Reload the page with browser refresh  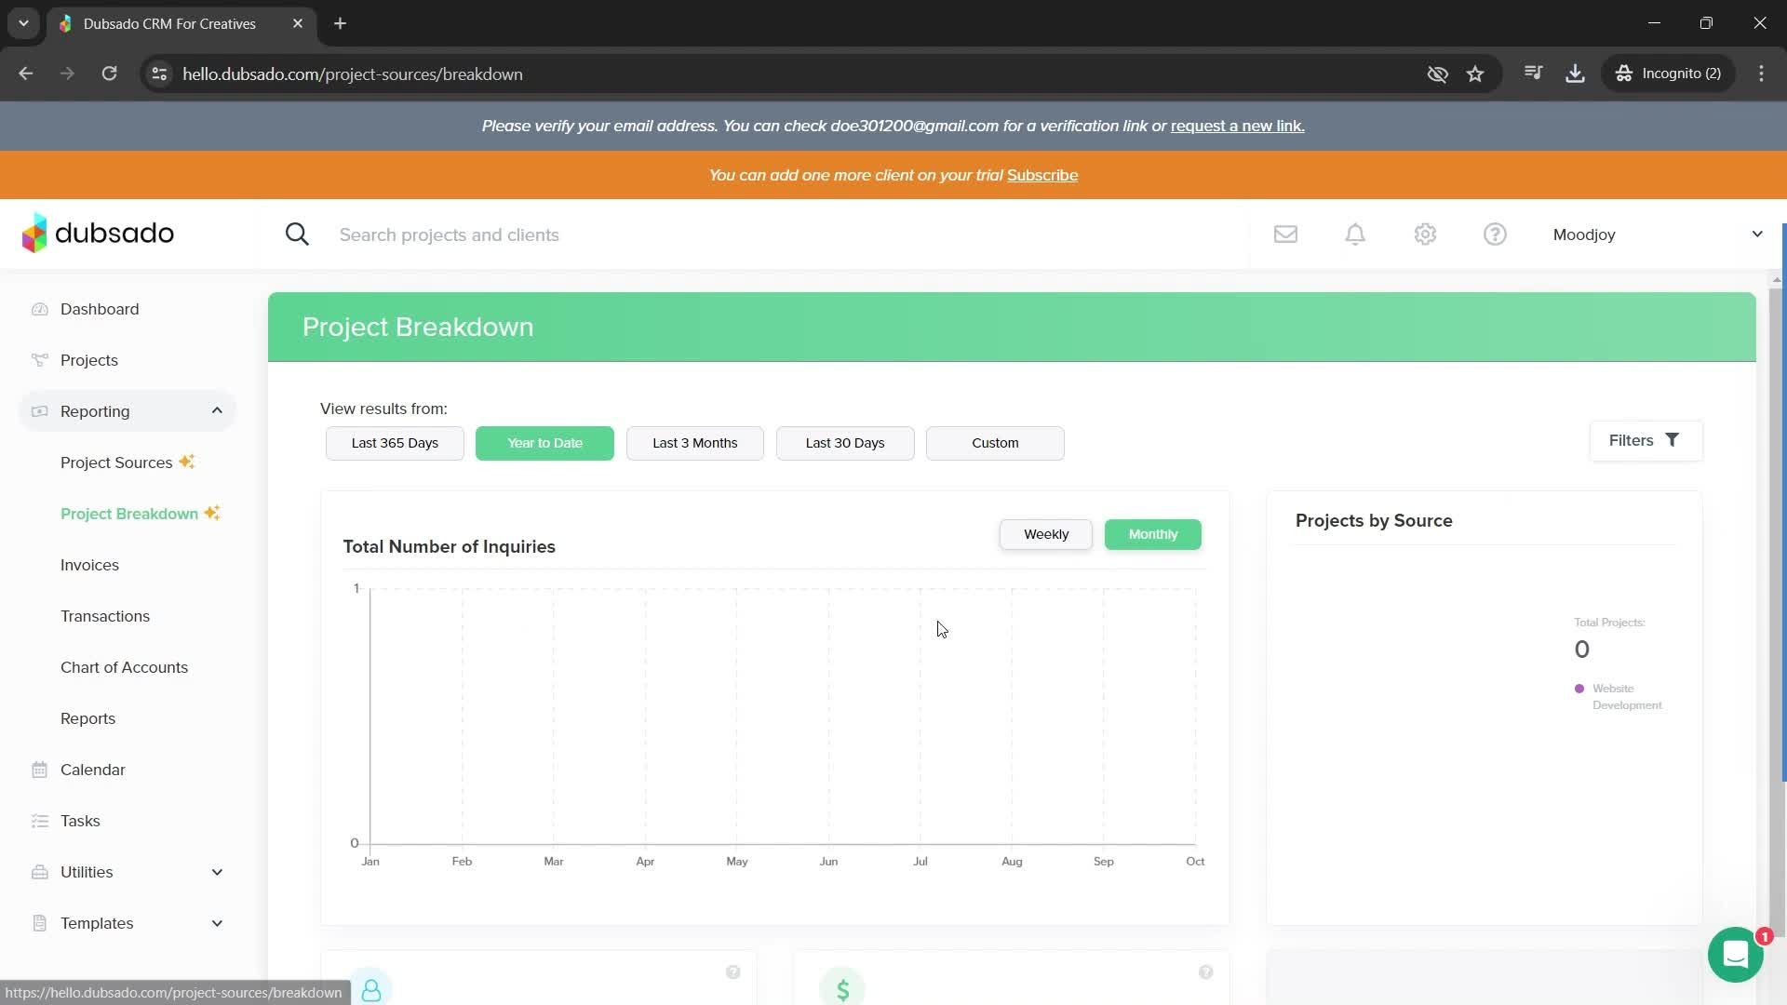[x=110, y=74]
